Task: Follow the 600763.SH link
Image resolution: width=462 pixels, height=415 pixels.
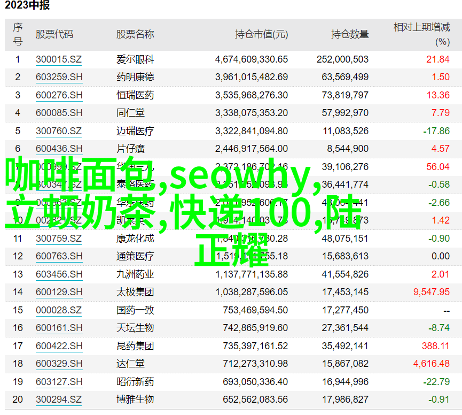Action: click(x=59, y=256)
